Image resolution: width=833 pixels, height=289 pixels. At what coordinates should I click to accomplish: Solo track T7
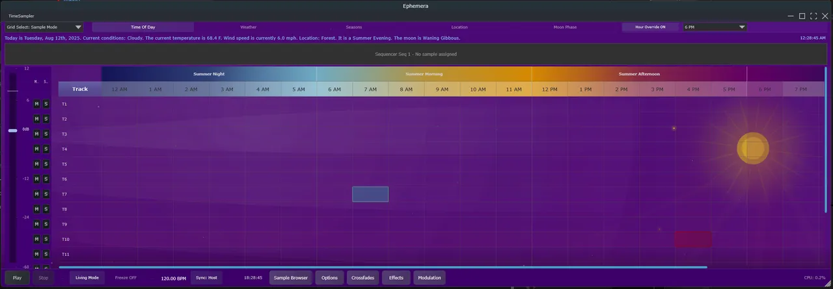[x=46, y=194]
